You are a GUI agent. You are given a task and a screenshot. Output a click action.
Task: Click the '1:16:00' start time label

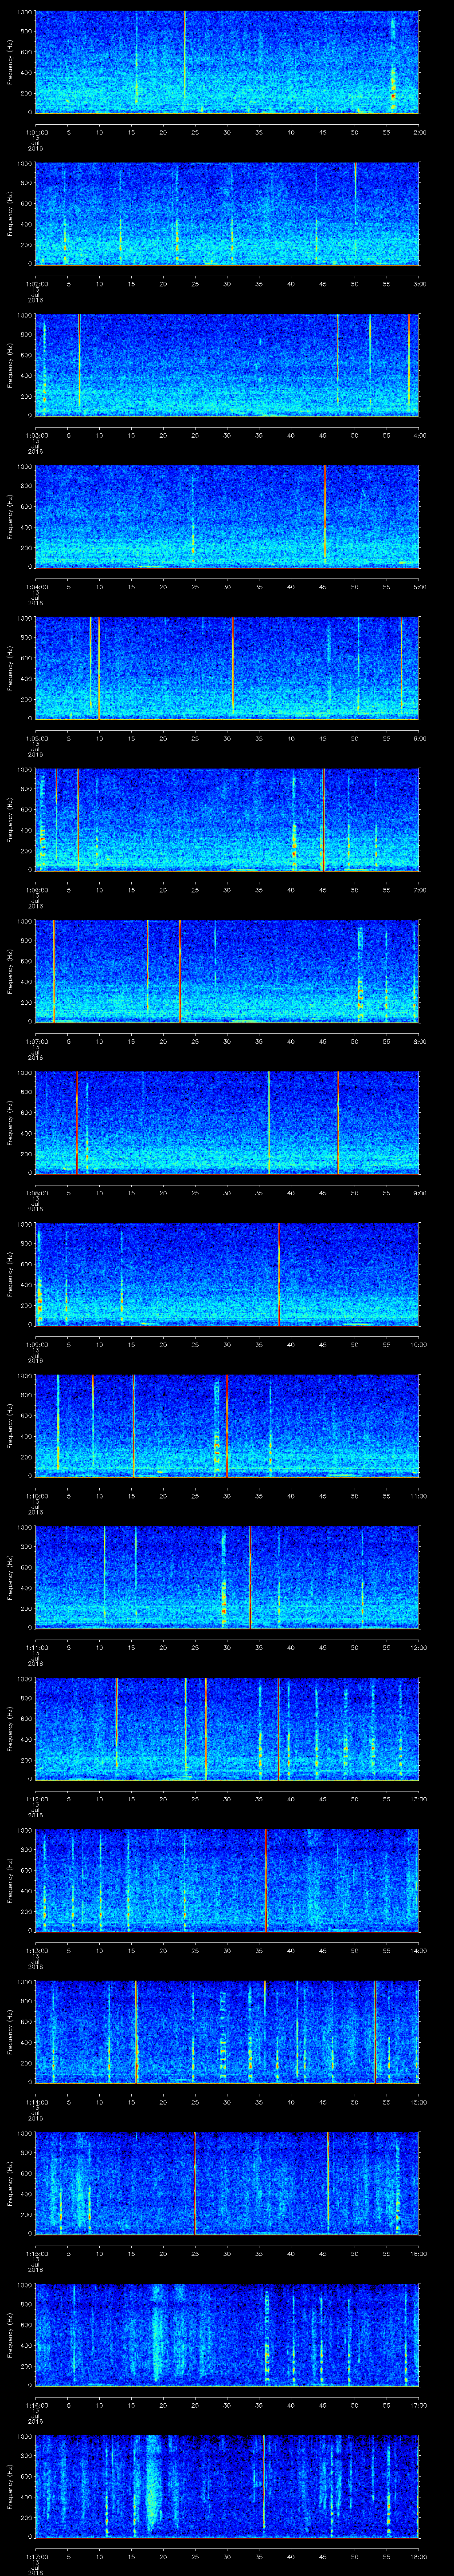[37, 2404]
